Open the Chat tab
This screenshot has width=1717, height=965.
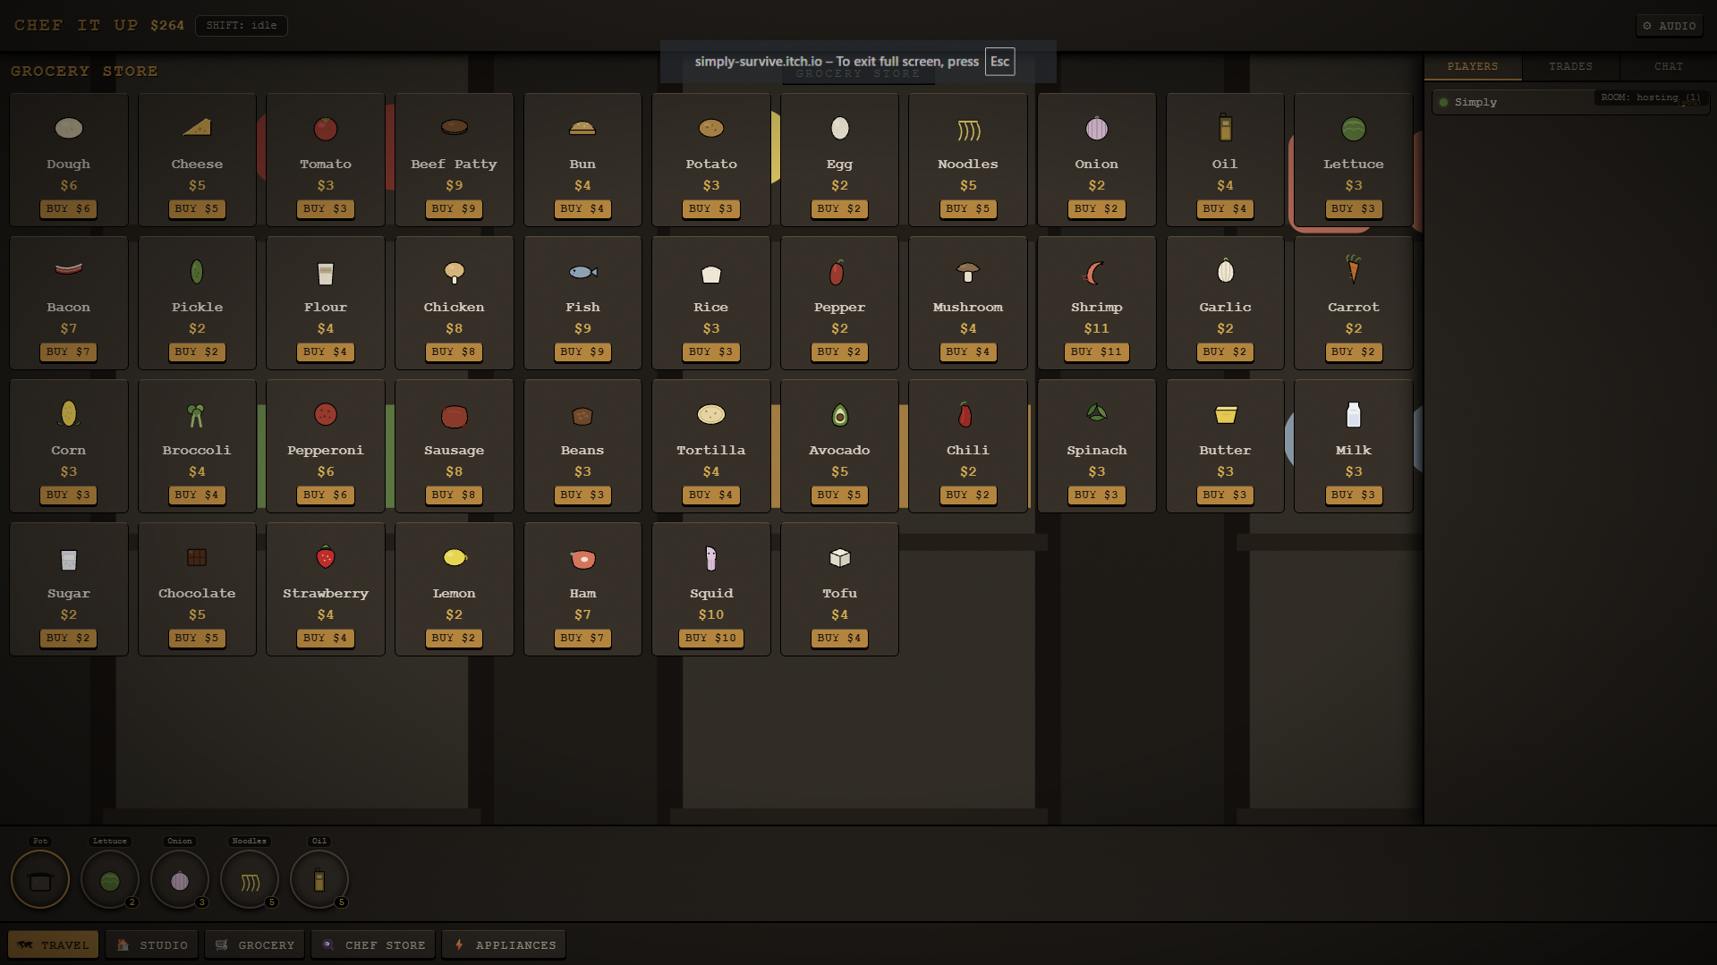pos(1668,66)
